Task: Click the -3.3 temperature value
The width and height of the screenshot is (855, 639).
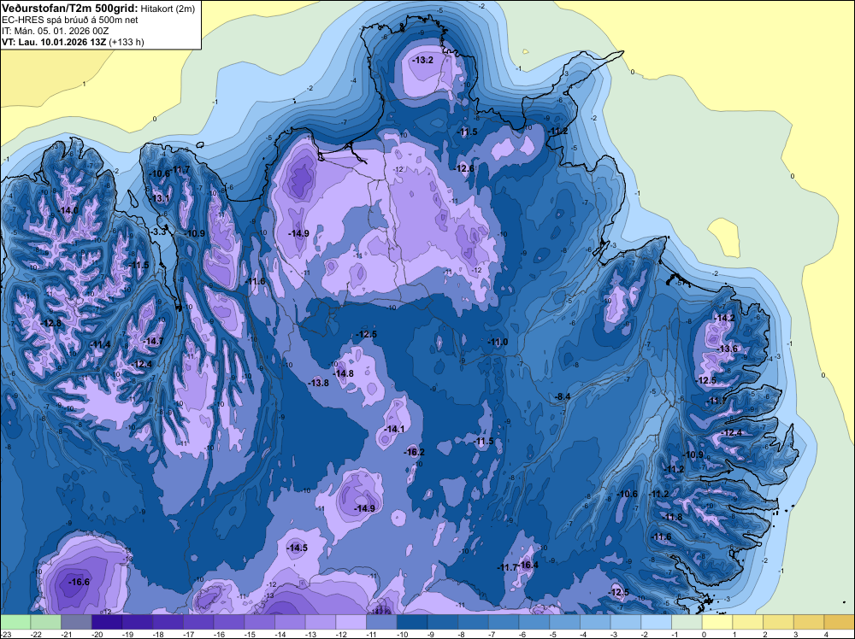Action: [157, 232]
